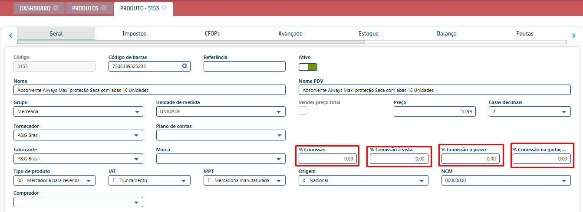This screenshot has width=583, height=212.
Task: Click the gear icon in Código de barras
Action: click(x=184, y=66)
